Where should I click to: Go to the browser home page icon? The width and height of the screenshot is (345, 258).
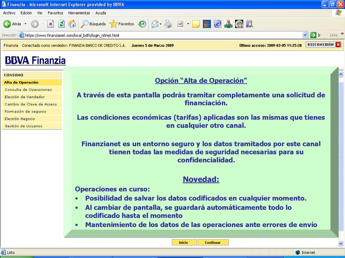(x=72, y=24)
